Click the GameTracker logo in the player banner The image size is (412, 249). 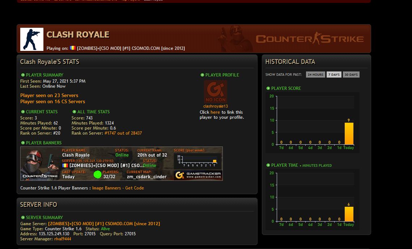(198, 175)
